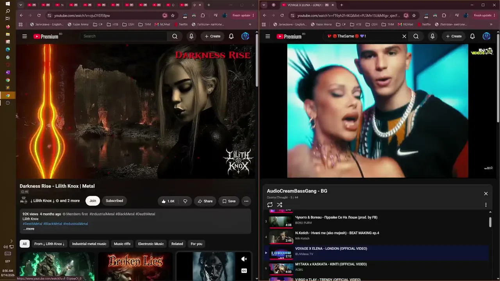Open Windows taskbar search

click(x=7, y=11)
